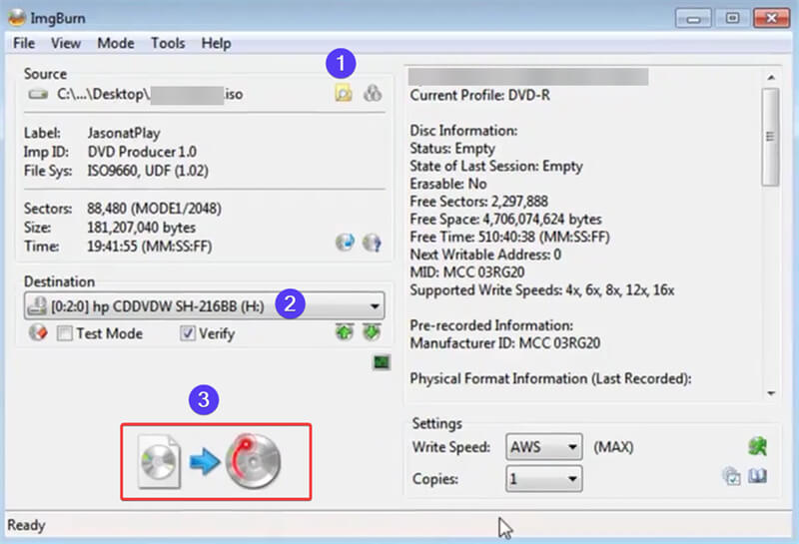Click the source drive icon beside the path
This screenshot has width=799, height=544.
38,94
